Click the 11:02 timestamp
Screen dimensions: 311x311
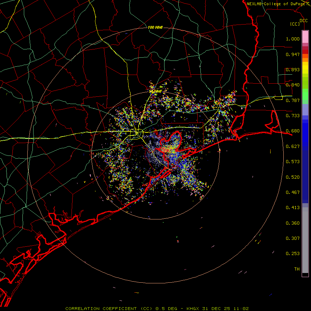pyautogui.click(x=241, y=309)
